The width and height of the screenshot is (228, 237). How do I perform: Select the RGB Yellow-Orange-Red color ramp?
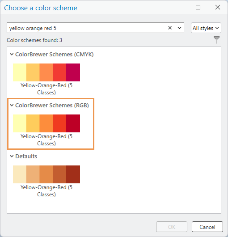click(x=46, y=123)
